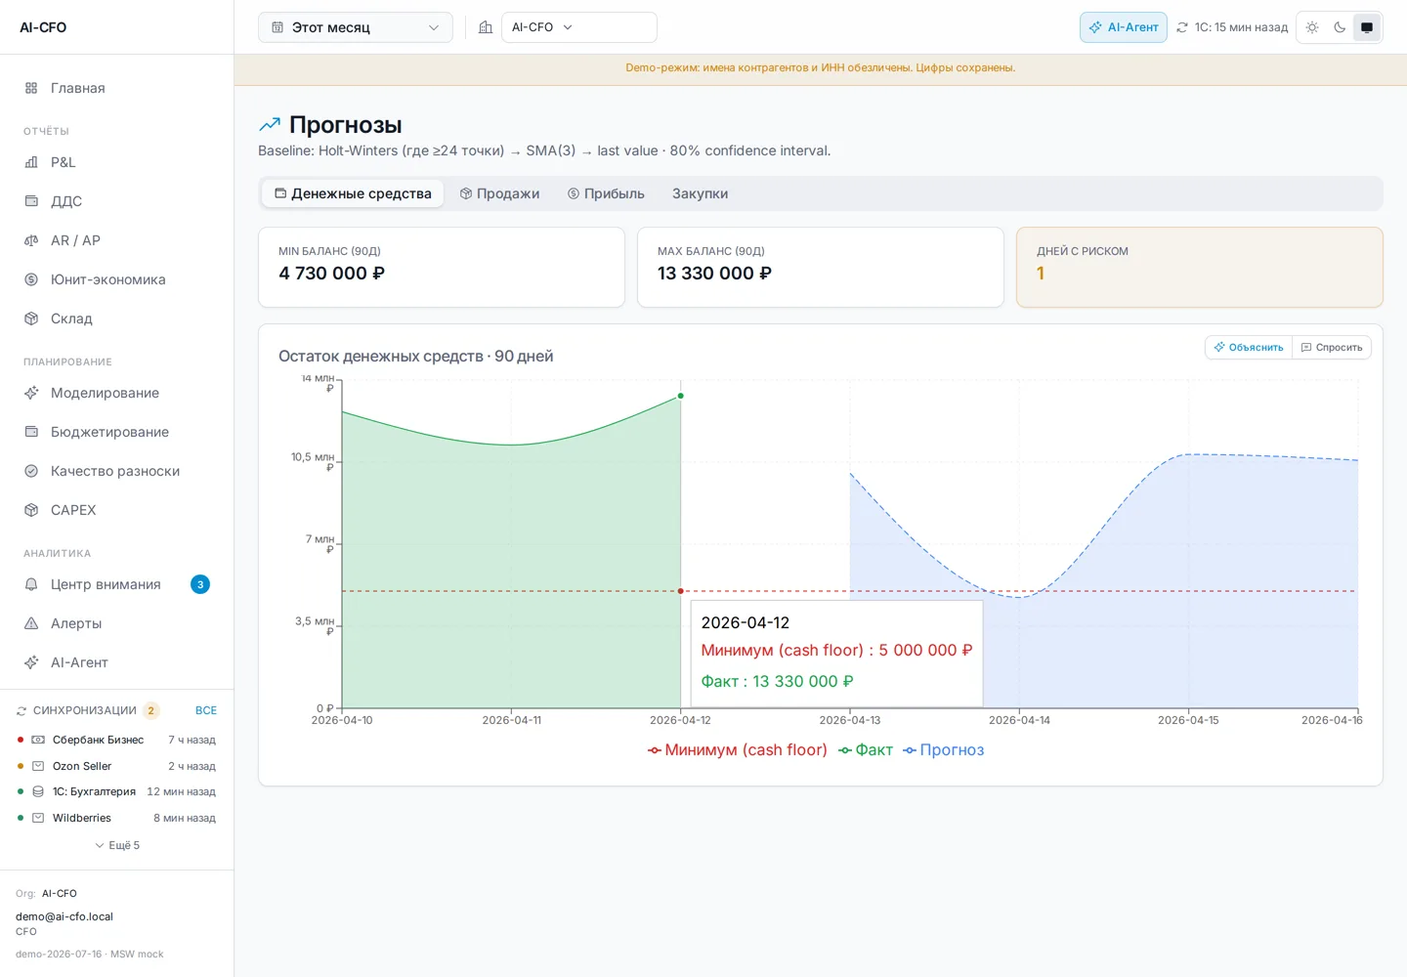Switch to the Закупки tab
Image resolution: width=1407 pixels, height=977 pixels.
click(700, 193)
